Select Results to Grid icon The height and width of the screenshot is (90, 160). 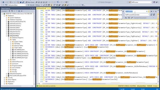pos(65,5)
